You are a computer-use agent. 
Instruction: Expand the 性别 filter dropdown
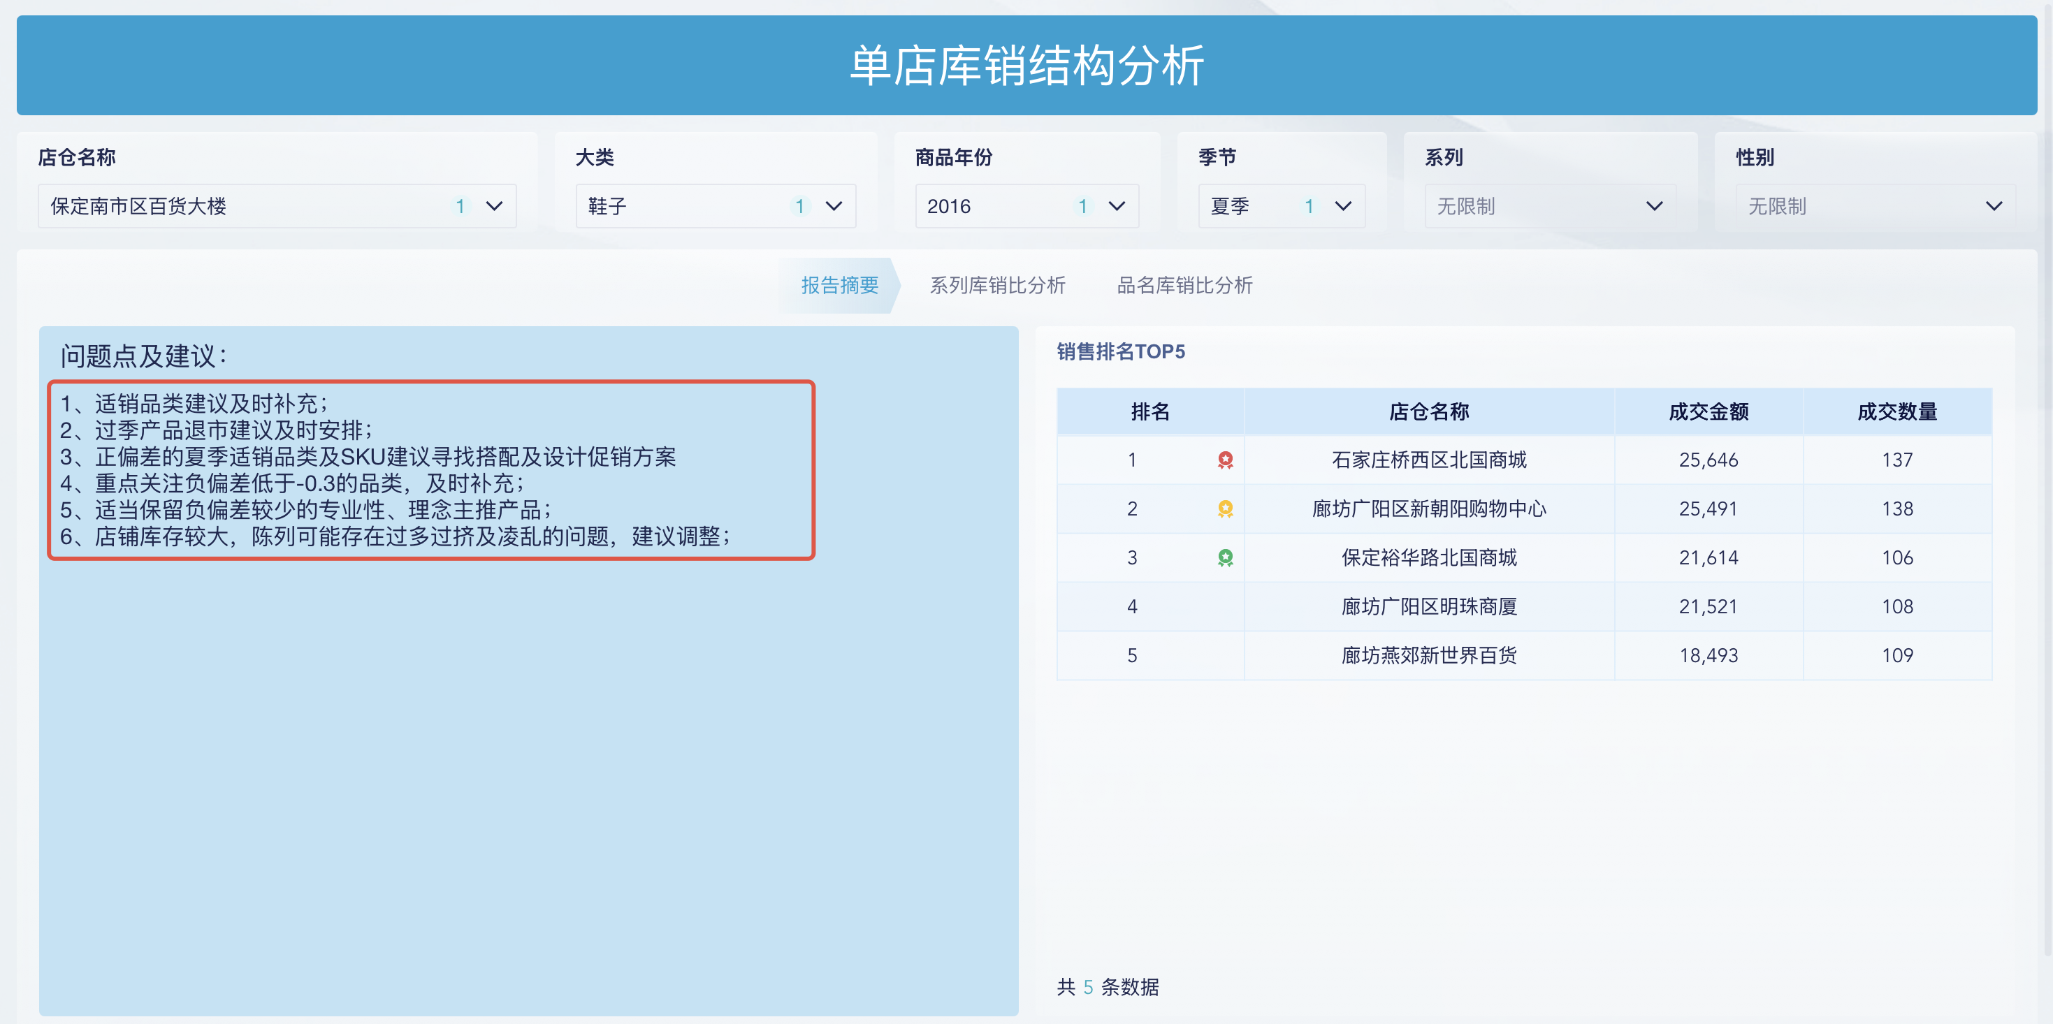pos(1994,205)
